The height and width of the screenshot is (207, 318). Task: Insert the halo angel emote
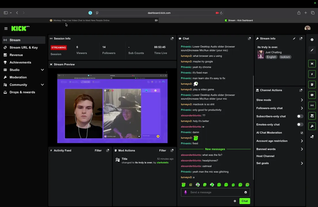click(184, 185)
